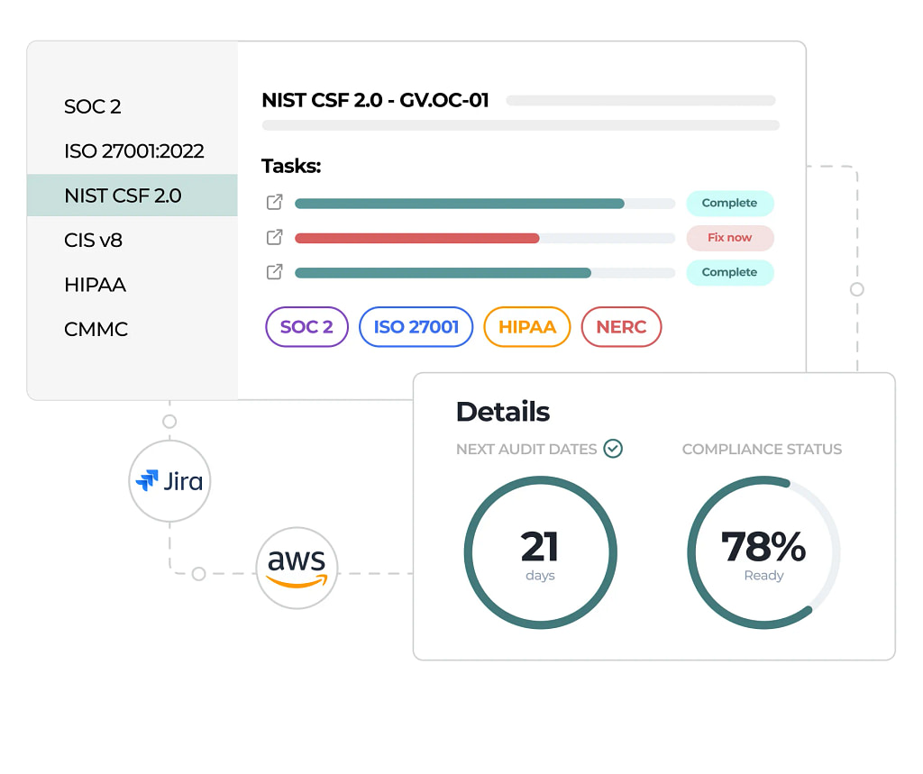The image size is (923, 774).
Task: Open external link for first task
Action: pos(275,203)
